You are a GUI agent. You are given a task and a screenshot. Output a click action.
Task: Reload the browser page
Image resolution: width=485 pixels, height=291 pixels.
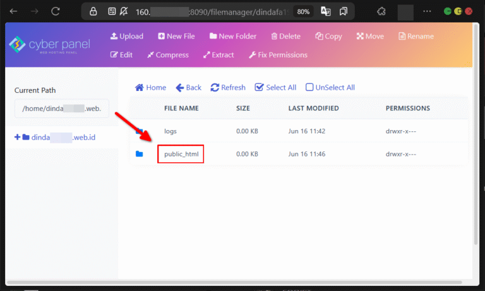click(x=56, y=11)
